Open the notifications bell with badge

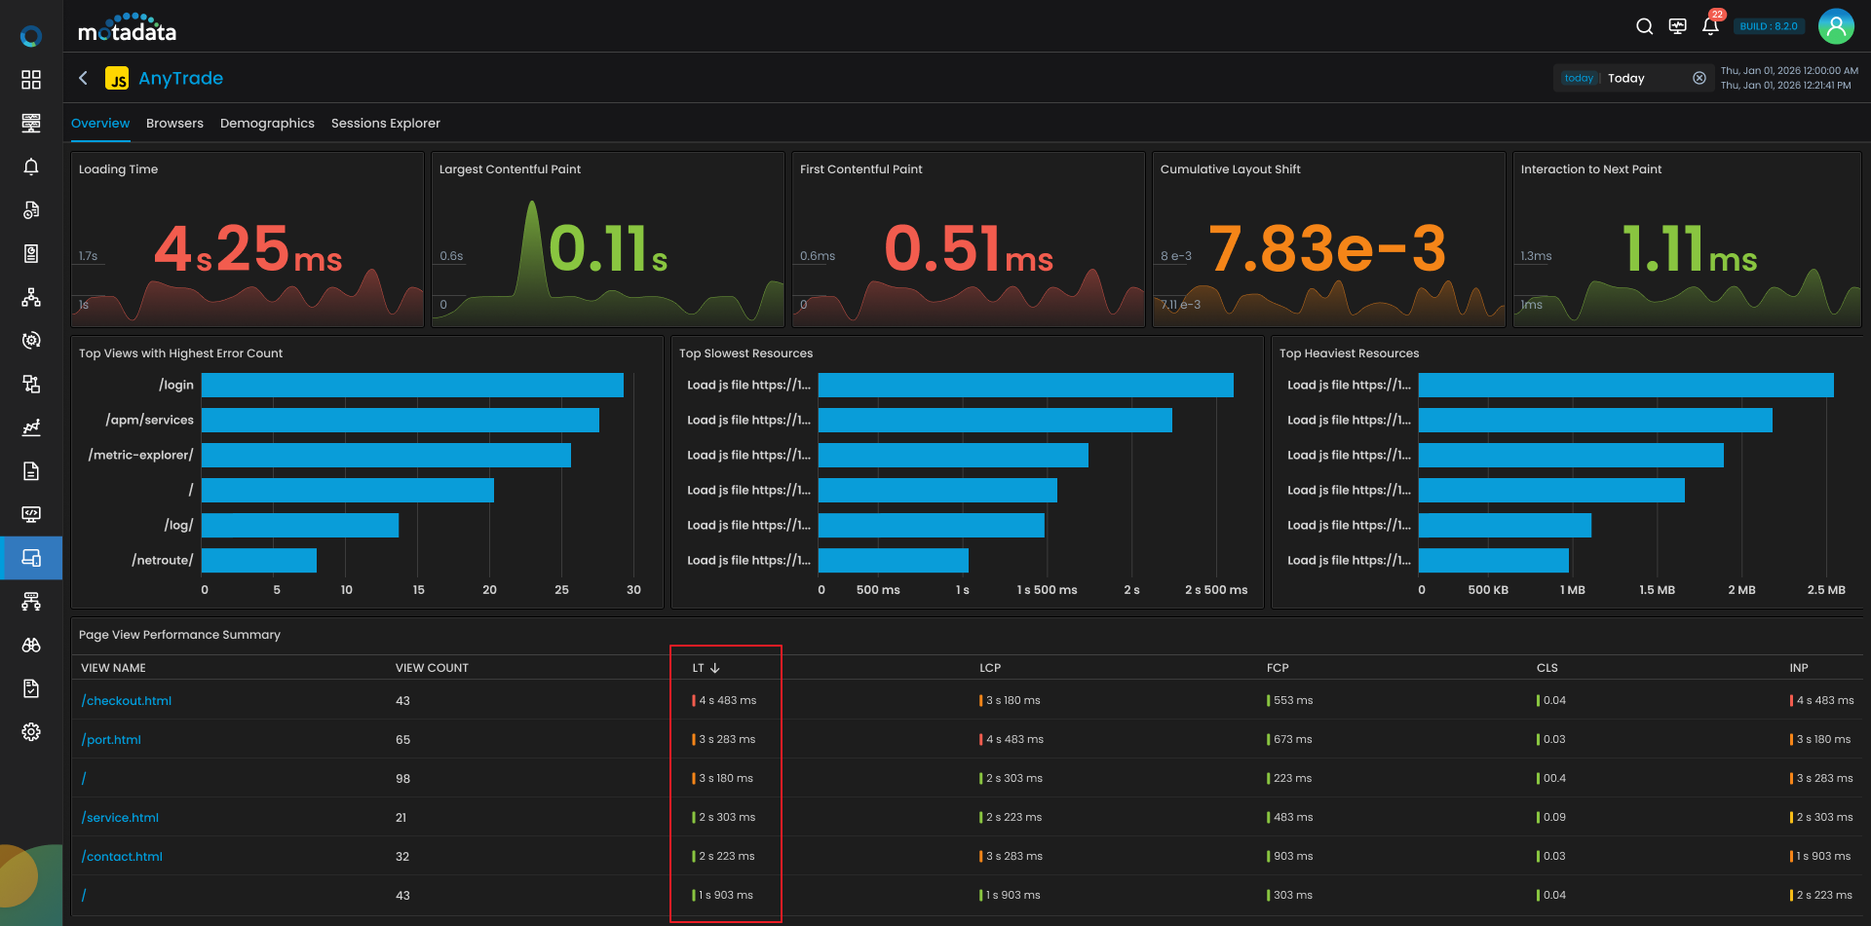click(1710, 26)
